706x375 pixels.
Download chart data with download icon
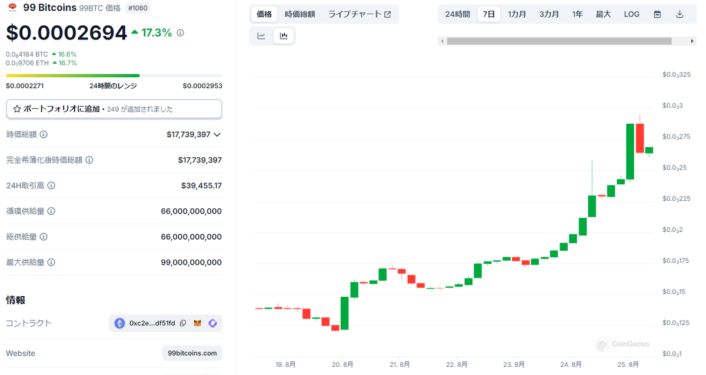coord(680,14)
